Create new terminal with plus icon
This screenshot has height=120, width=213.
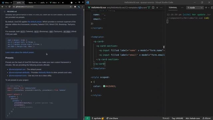point(206,8)
